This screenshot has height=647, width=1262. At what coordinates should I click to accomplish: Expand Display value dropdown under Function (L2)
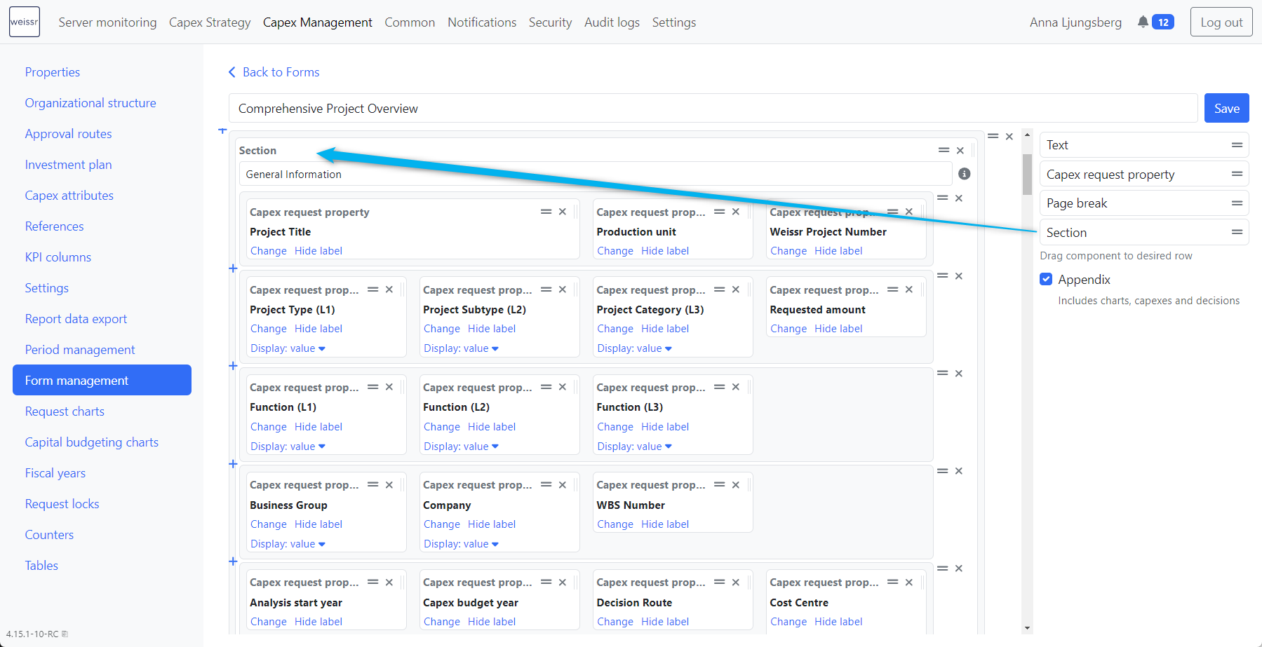(461, 447)
